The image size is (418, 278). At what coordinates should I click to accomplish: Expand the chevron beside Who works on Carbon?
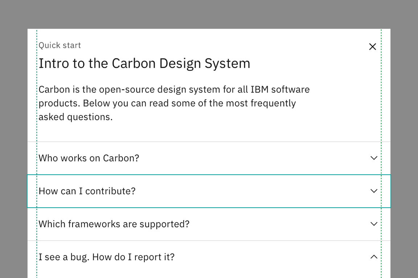click(x=374, y=158)
